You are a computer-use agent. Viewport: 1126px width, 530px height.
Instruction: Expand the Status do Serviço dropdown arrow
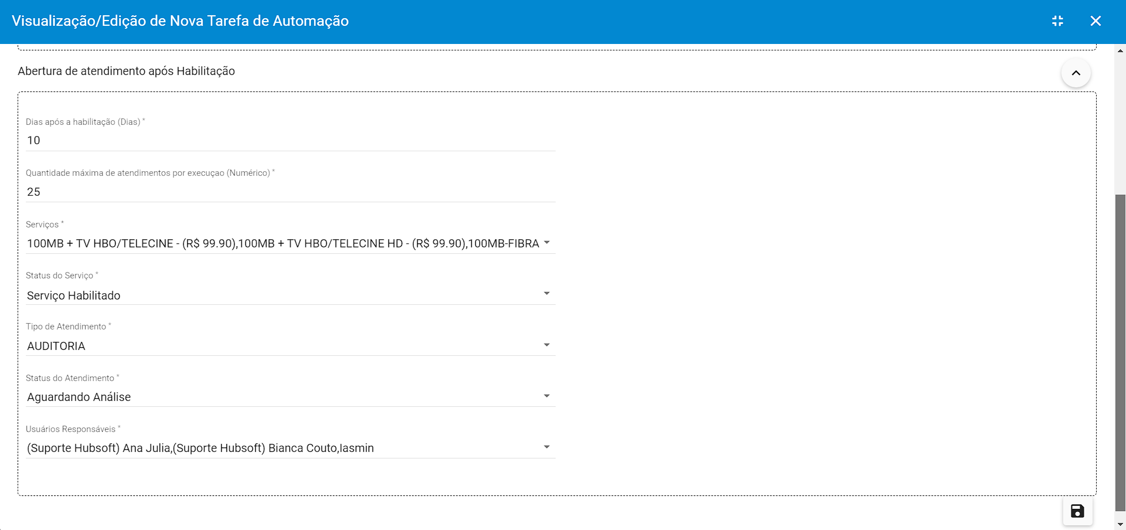click(547, 294)
